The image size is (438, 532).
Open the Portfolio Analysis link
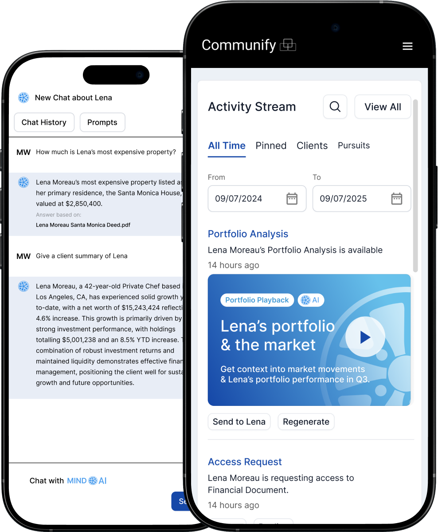coord(248,234)
